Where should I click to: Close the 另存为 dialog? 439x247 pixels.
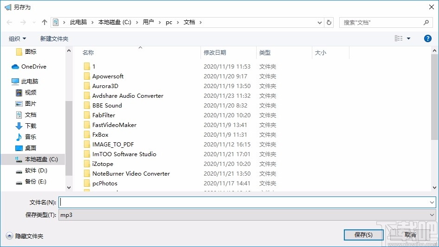(x=432, y=7)
